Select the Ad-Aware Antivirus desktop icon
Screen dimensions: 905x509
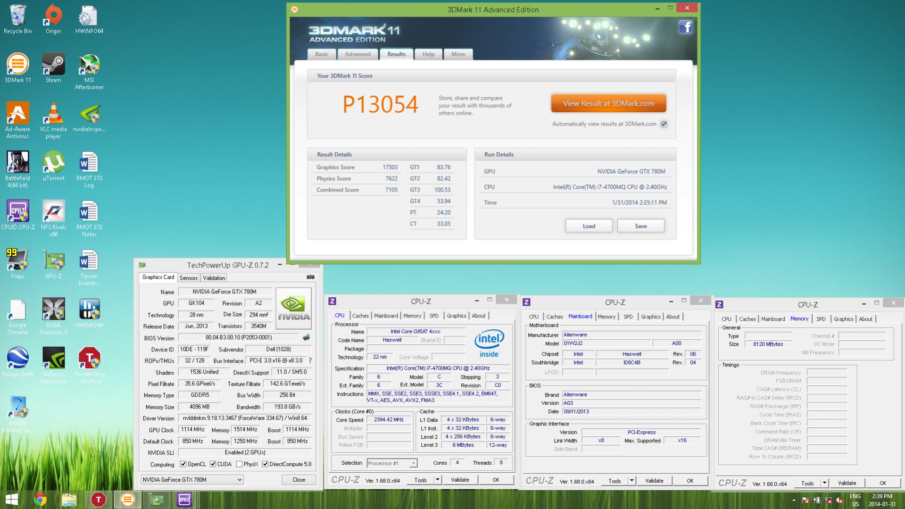pyautogui.click(x=18, y=121)
